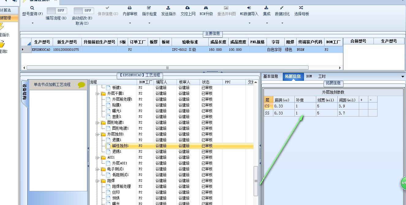Open the 工时 tab
This screenshot has height=205, width=406.
pyautogui.click(x=322, y=76)
